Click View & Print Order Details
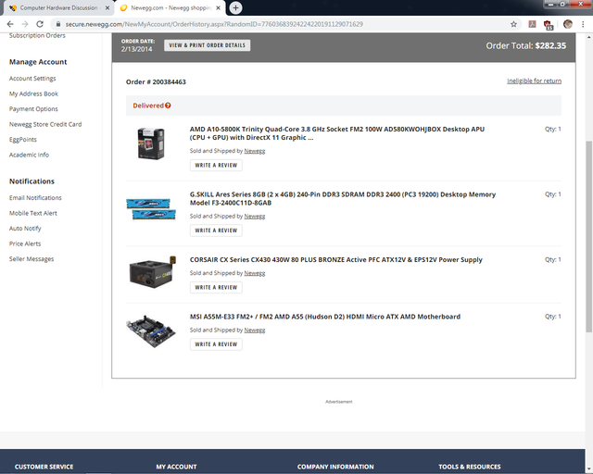The width and height of the screenshot is (593, 474). (208, 45)
